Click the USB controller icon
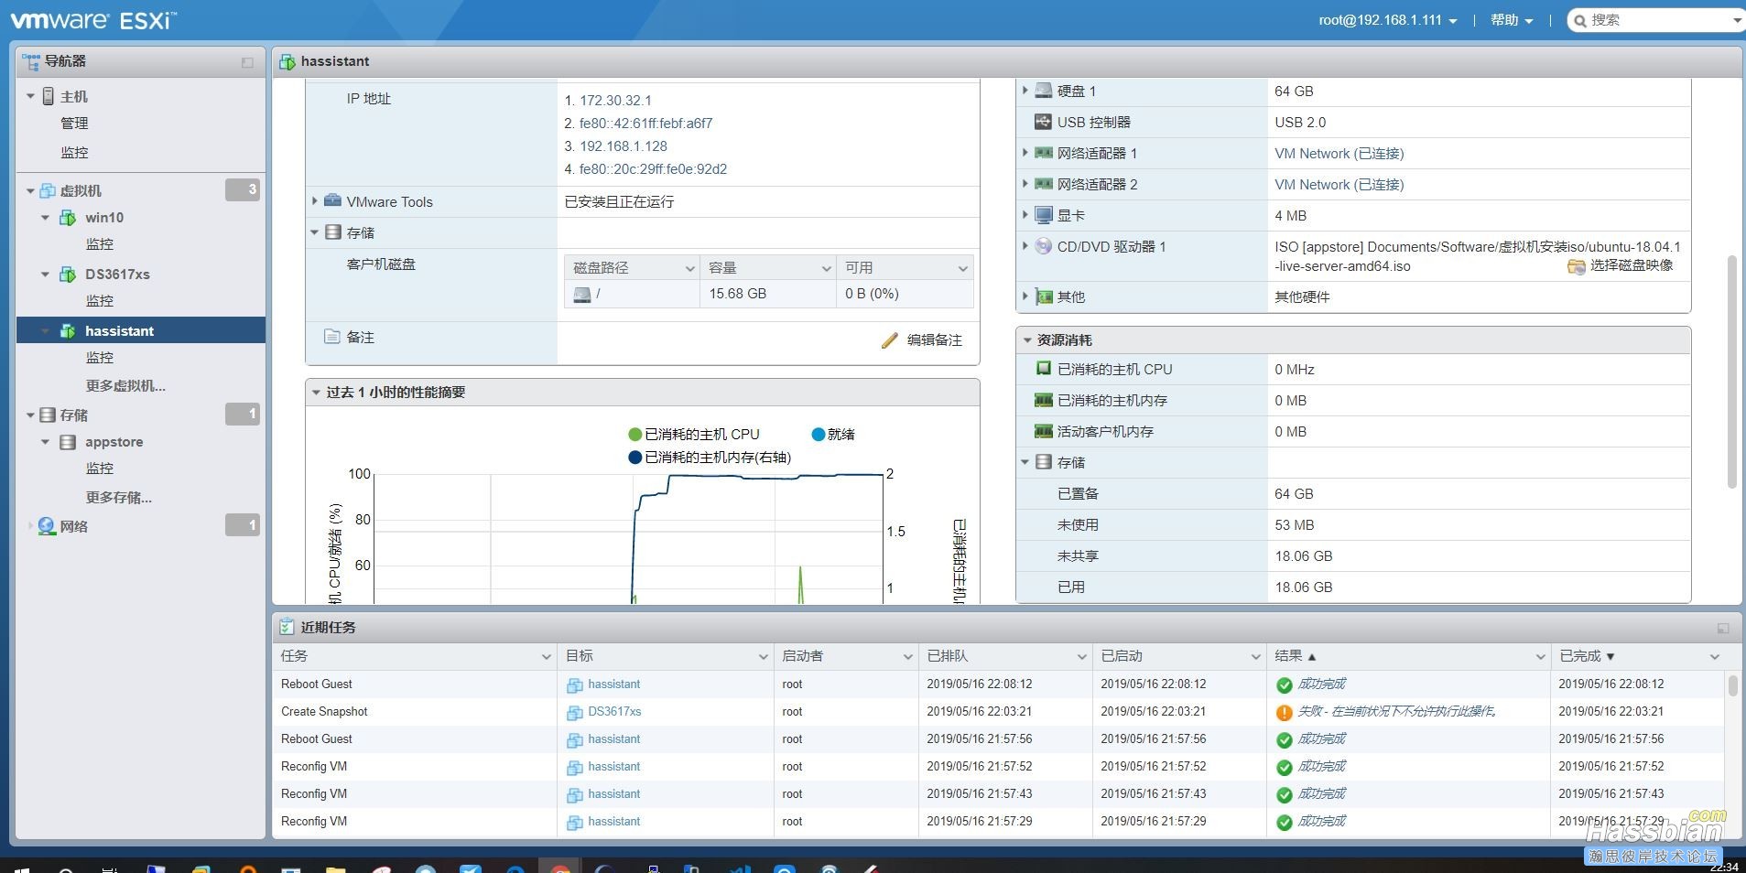This screenshot has width=1746, height=873. coord(1044,122)
